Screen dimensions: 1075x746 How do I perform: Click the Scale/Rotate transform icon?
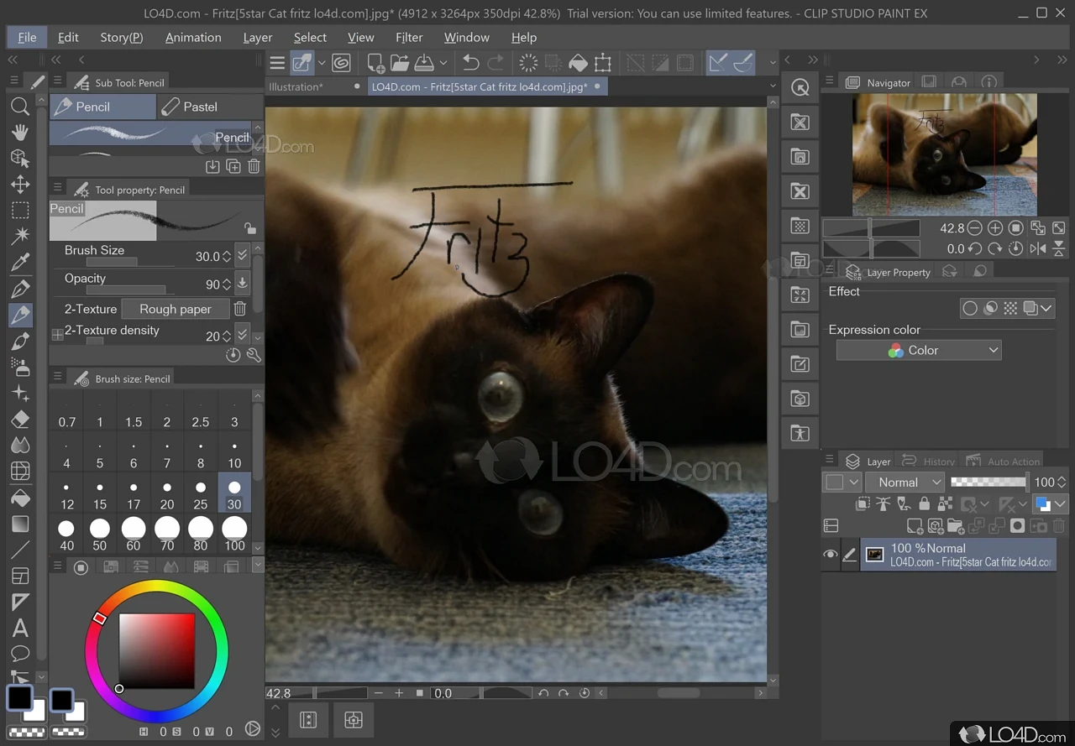tap(603, 63)
